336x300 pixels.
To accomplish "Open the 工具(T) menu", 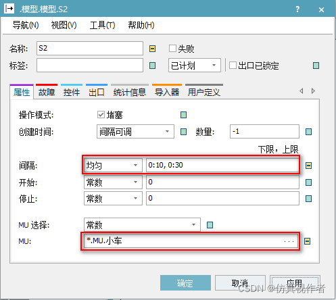I will click(102, 25).
